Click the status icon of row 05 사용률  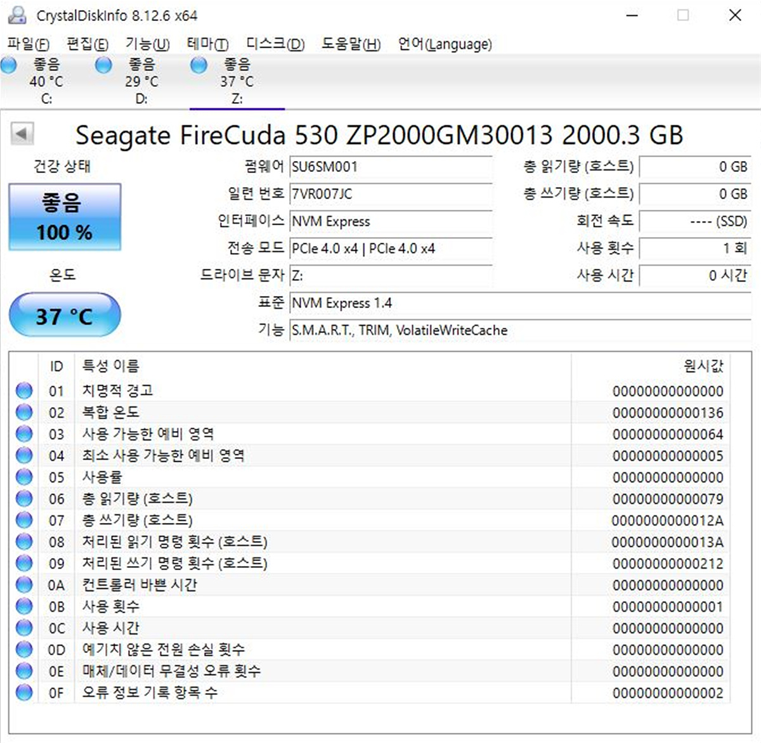pyautogui.click(x=24, y=477)
